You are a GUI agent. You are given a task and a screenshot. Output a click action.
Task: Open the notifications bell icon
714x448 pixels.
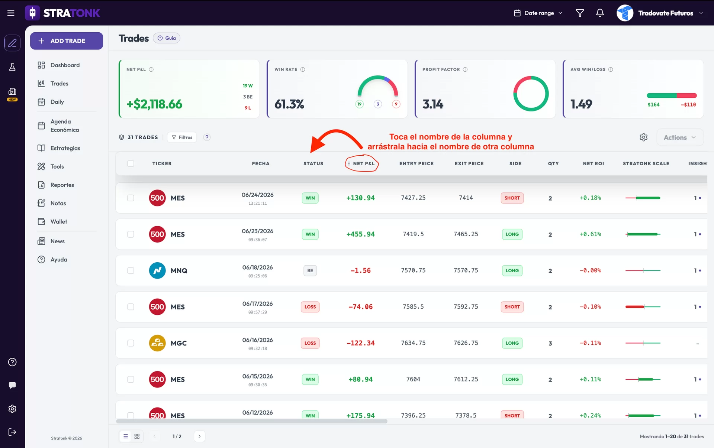(x=600, y=13)
